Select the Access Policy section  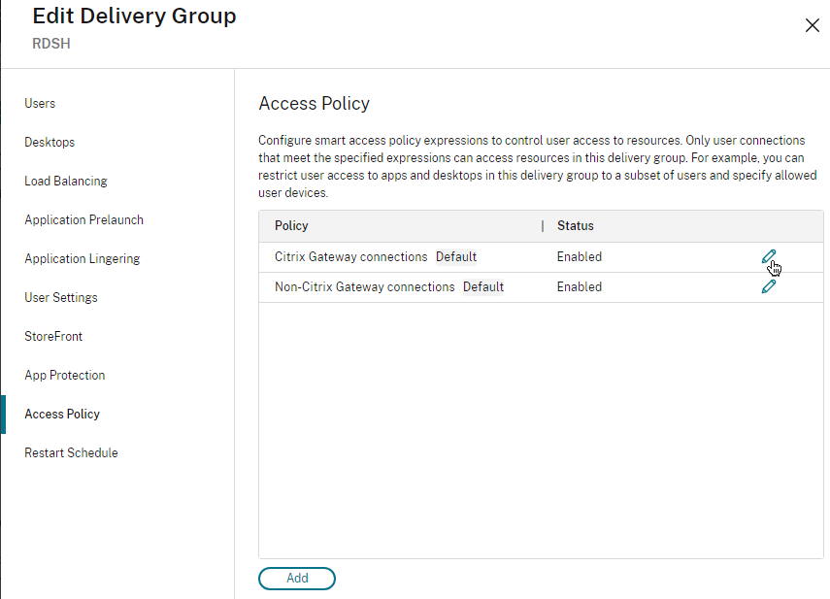coord(62,414)
